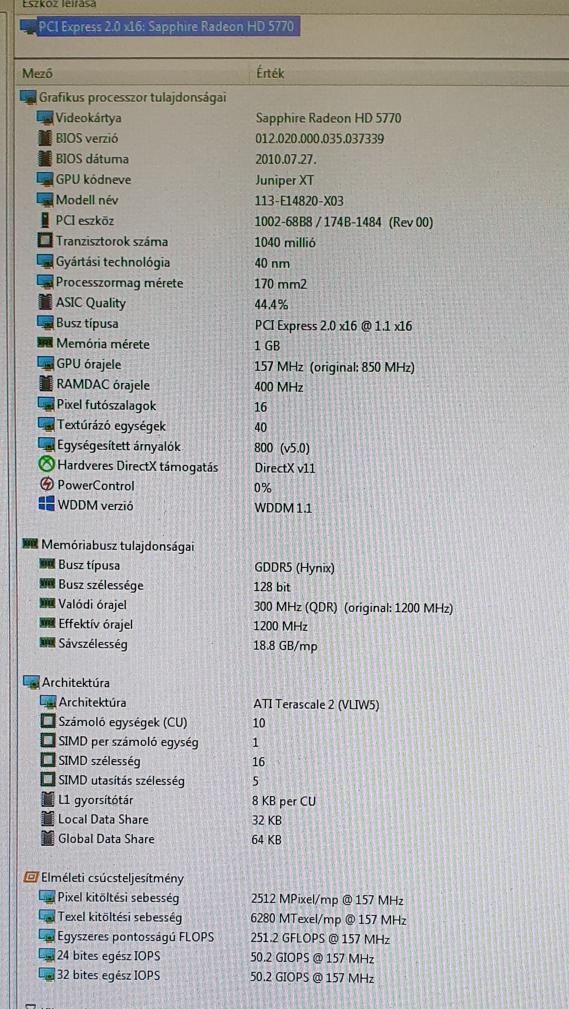
Task: Select the Juniper XT value
Action: pos(284,180)
